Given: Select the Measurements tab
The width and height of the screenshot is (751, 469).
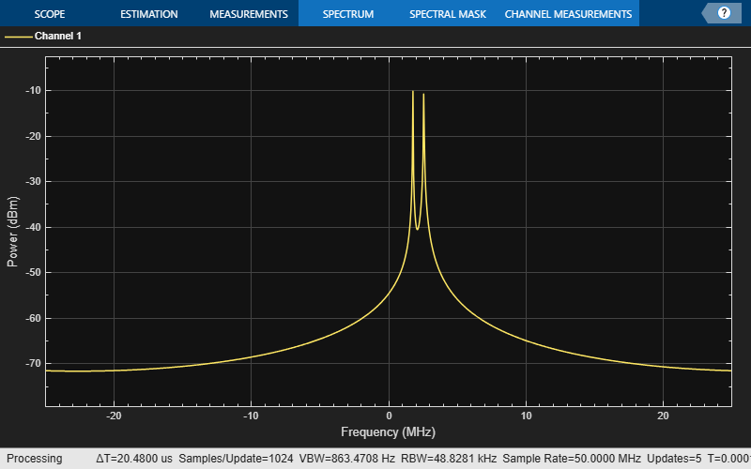Looking at the screenshot, I should (248, 14).
